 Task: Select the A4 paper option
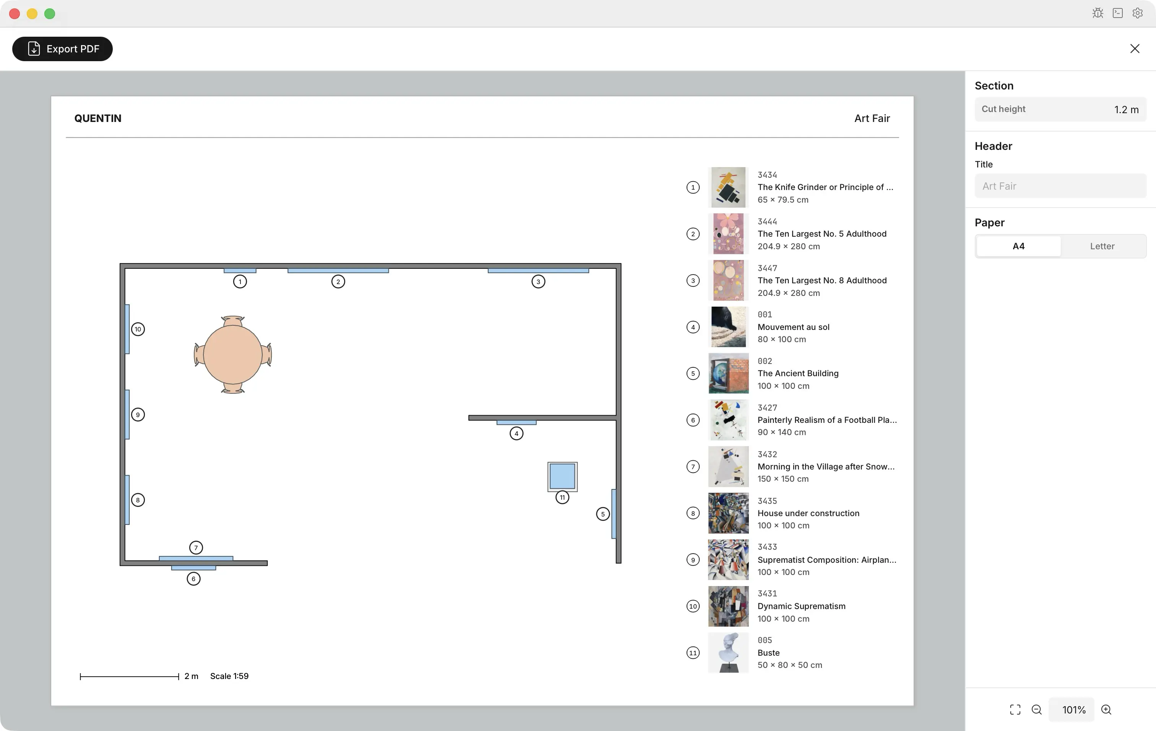[1018, 246]
